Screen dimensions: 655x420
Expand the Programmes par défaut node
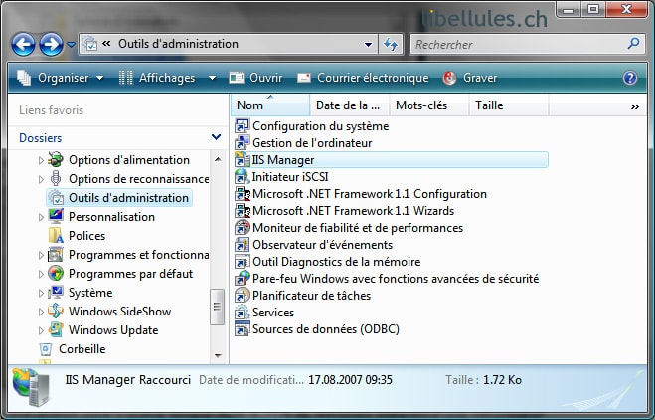click(x=41, y=274)
